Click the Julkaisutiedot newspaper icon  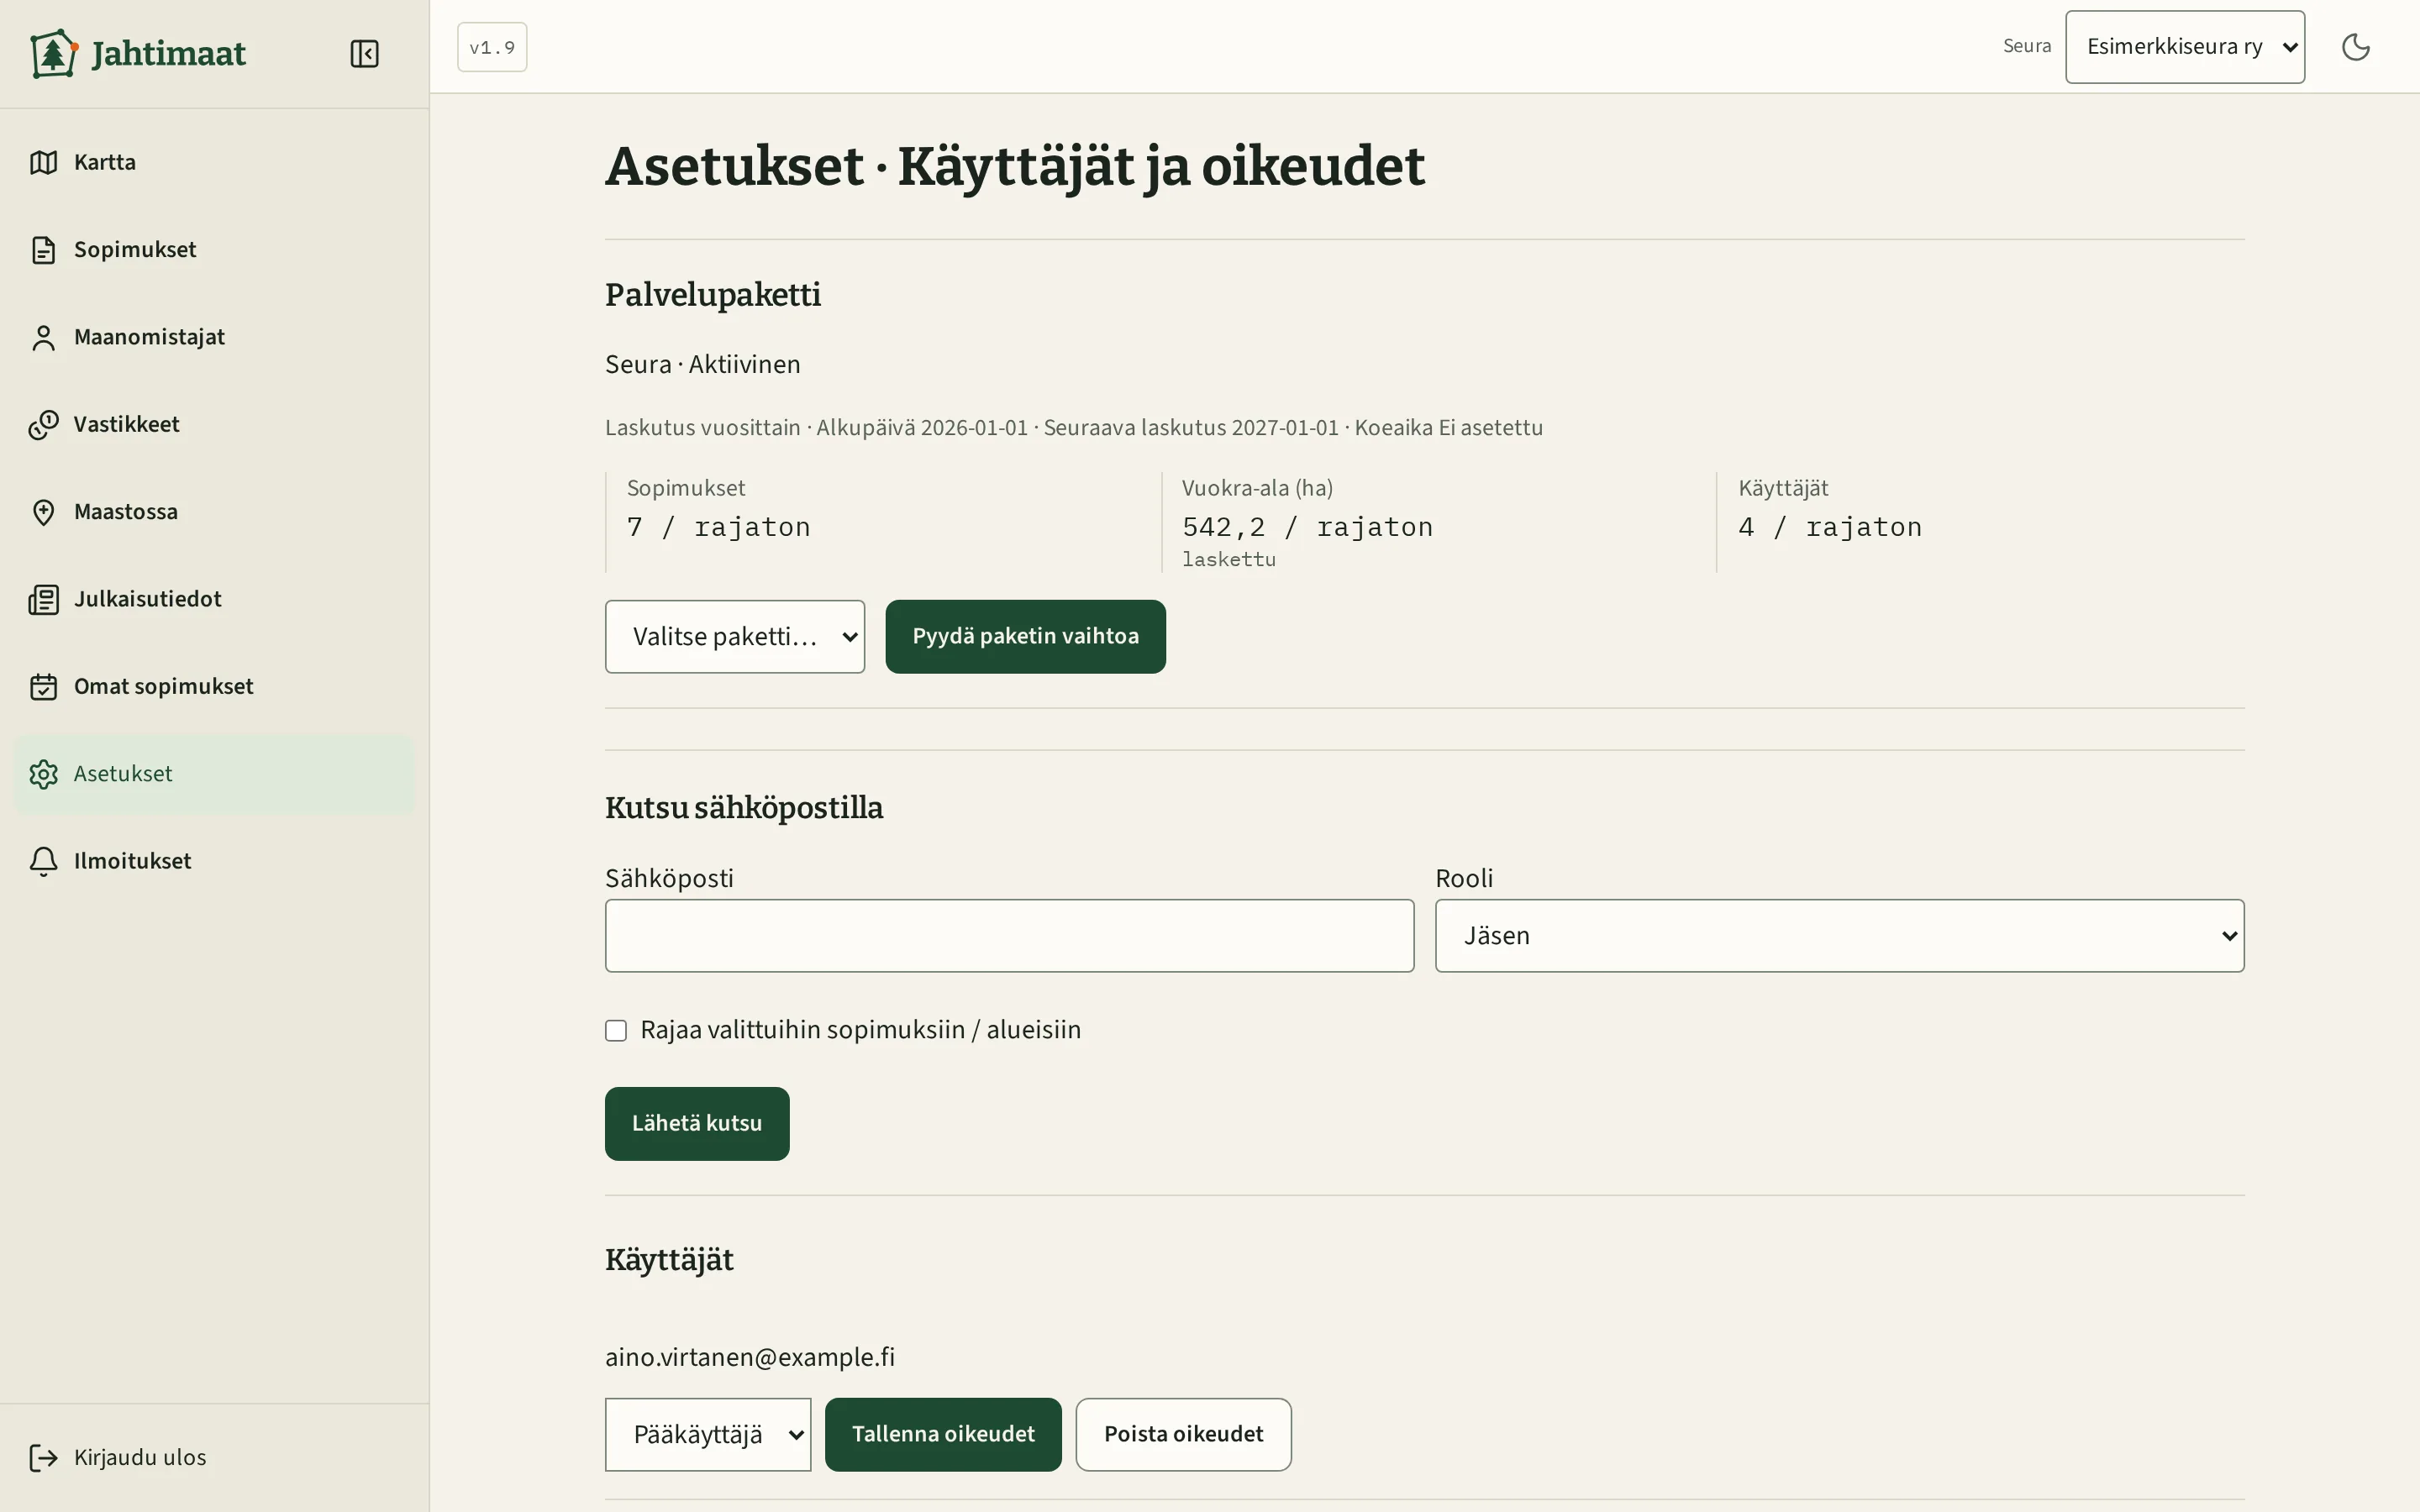click(43, 599)
